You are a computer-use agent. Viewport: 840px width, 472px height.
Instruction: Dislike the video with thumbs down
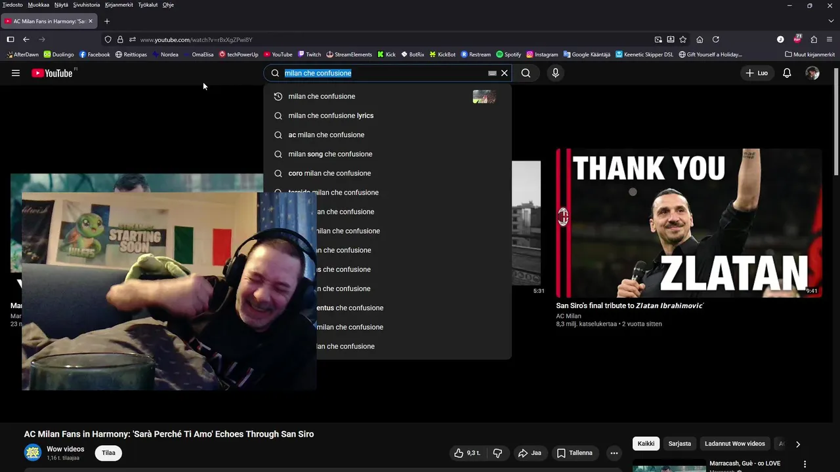click(497, 453)
